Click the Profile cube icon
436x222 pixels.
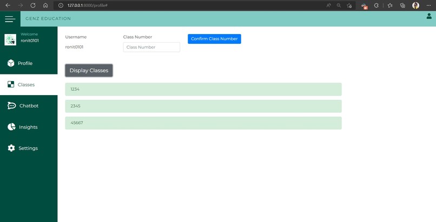[x=11, y=63]
